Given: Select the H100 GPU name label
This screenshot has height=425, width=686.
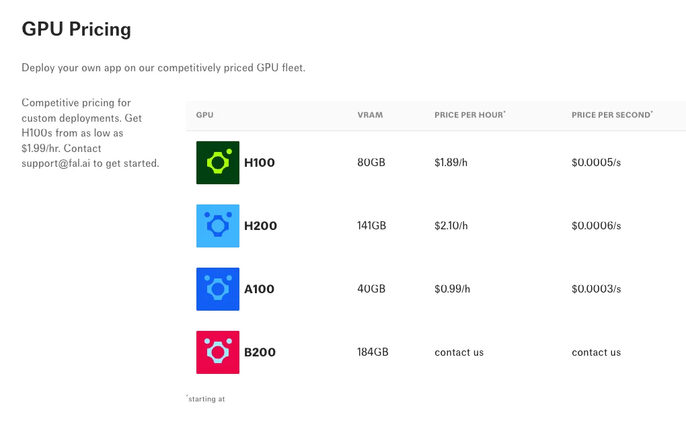Looking at the screenshot, I should [260, 163].
